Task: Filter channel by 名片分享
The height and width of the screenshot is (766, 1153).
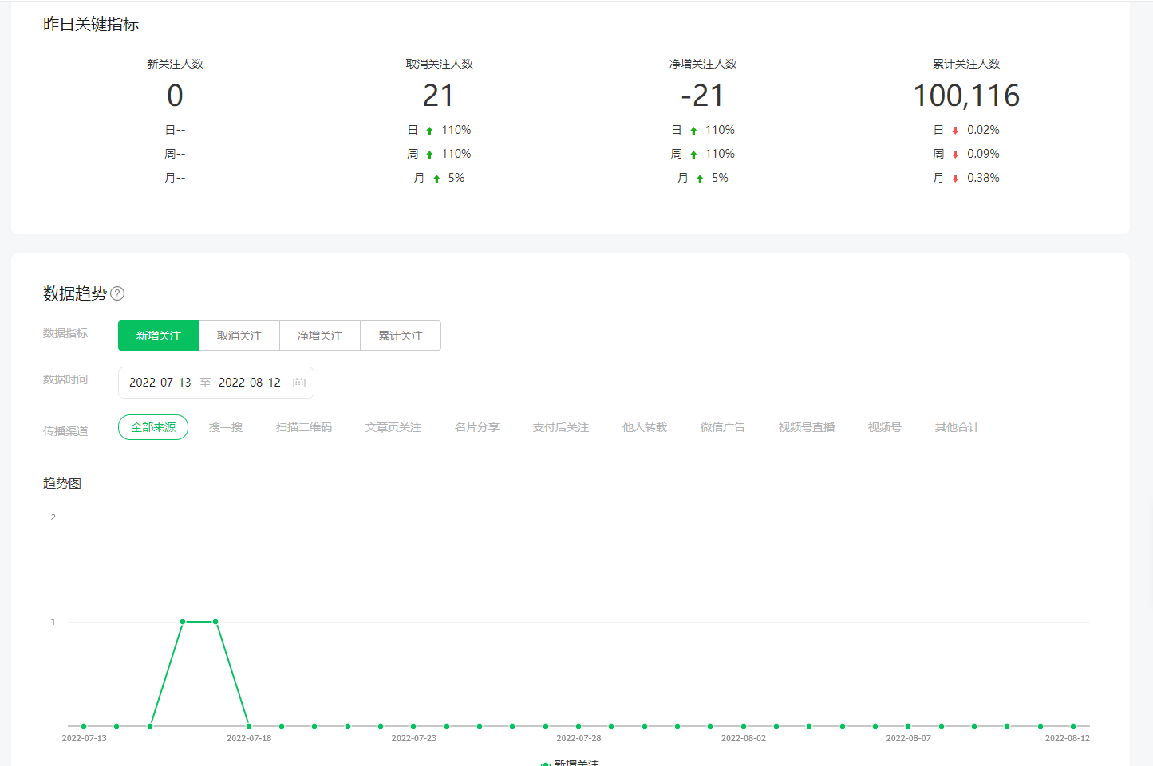Action: 477,427
